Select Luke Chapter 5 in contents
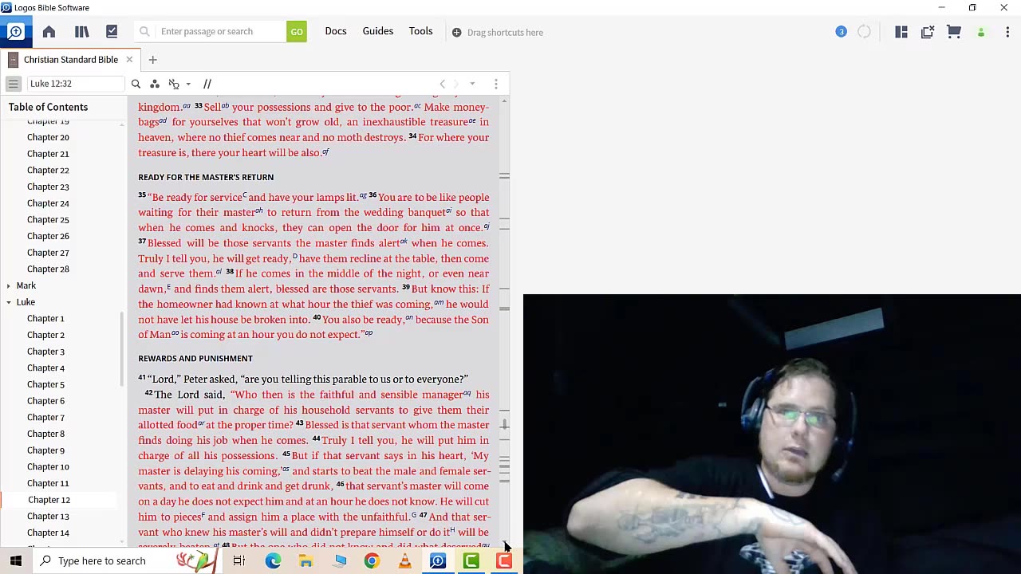Image resolution: width=1021 pixels, height=574 pixels. click(45, 384)
